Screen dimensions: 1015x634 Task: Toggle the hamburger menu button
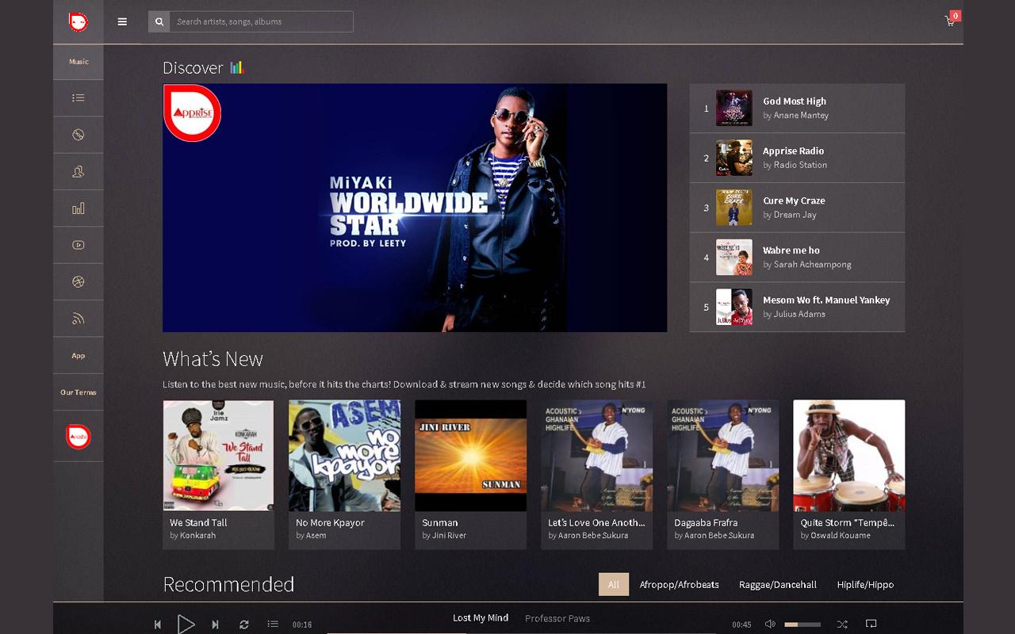pyautogui.click(x=122, y=21)
